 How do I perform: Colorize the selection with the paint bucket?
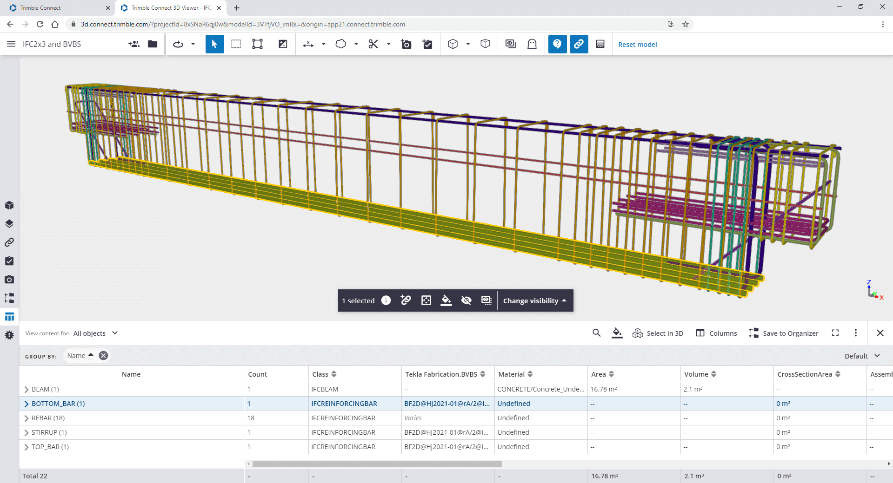point(446,300)
